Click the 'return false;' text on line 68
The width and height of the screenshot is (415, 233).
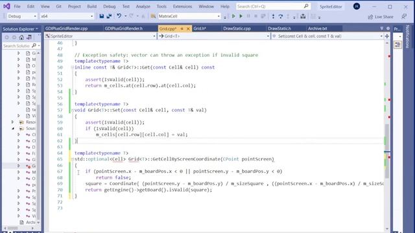click(x=113, y=177)
